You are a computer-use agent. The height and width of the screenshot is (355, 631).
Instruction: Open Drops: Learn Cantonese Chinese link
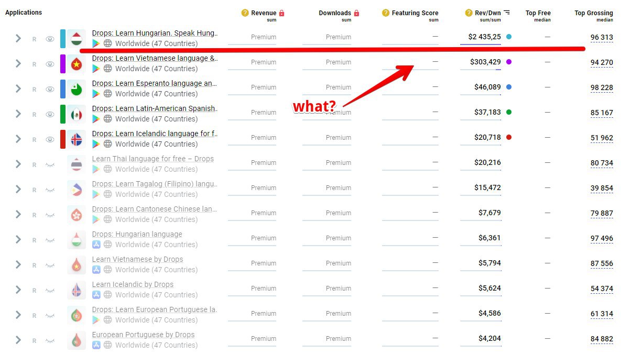[155, 209]
